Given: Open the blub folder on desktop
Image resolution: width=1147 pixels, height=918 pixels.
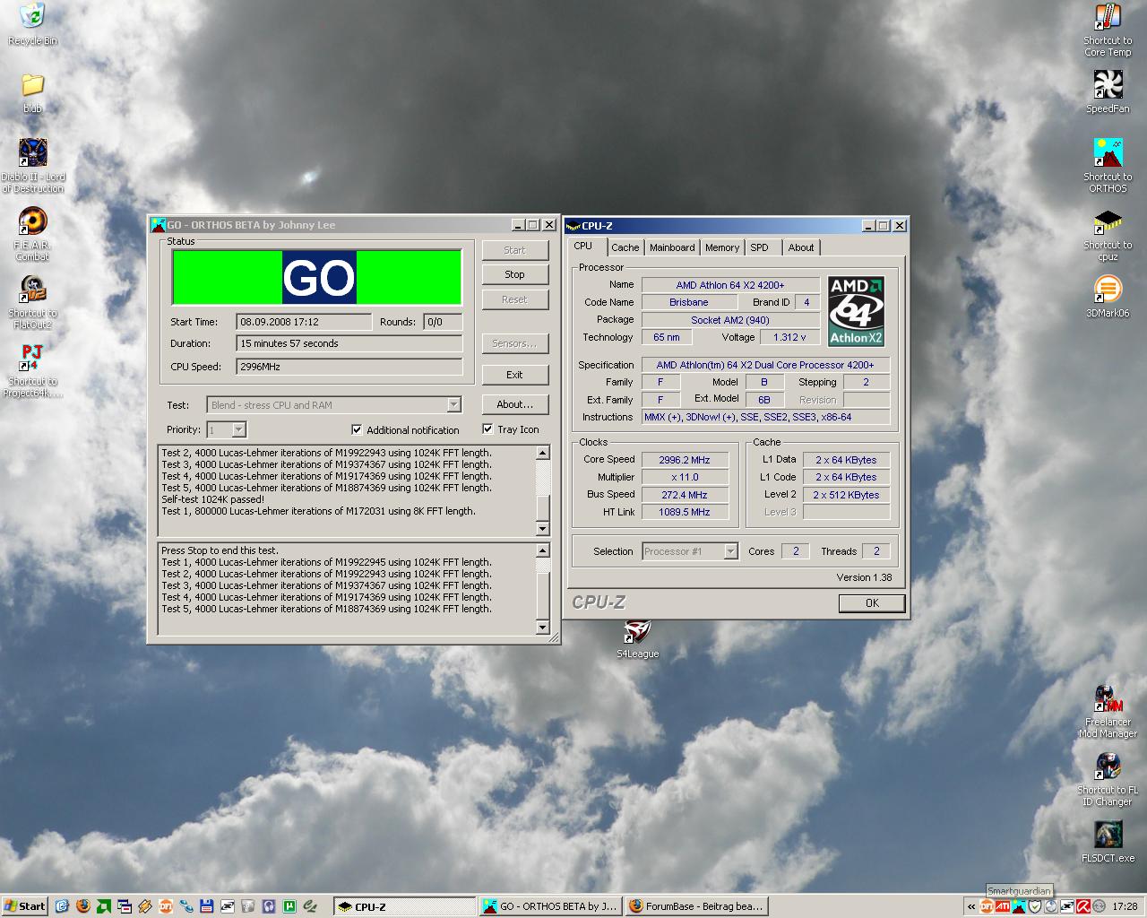Looking at the screenshot, I should 32,92.
